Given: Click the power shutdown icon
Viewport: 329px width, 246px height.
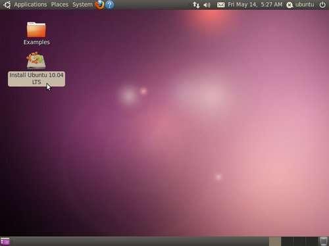Looking at the screenshot, I should (322, 5).
